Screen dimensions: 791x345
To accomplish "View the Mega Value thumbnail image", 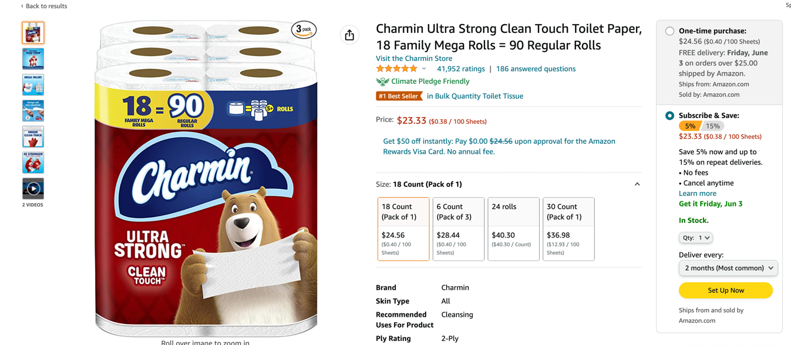I will [x=33, y=85].
